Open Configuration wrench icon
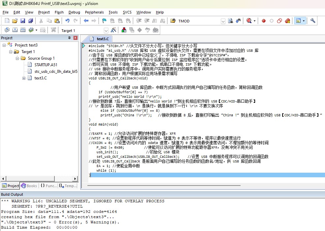This screenshot has height=231, width=325. point(313,21)
